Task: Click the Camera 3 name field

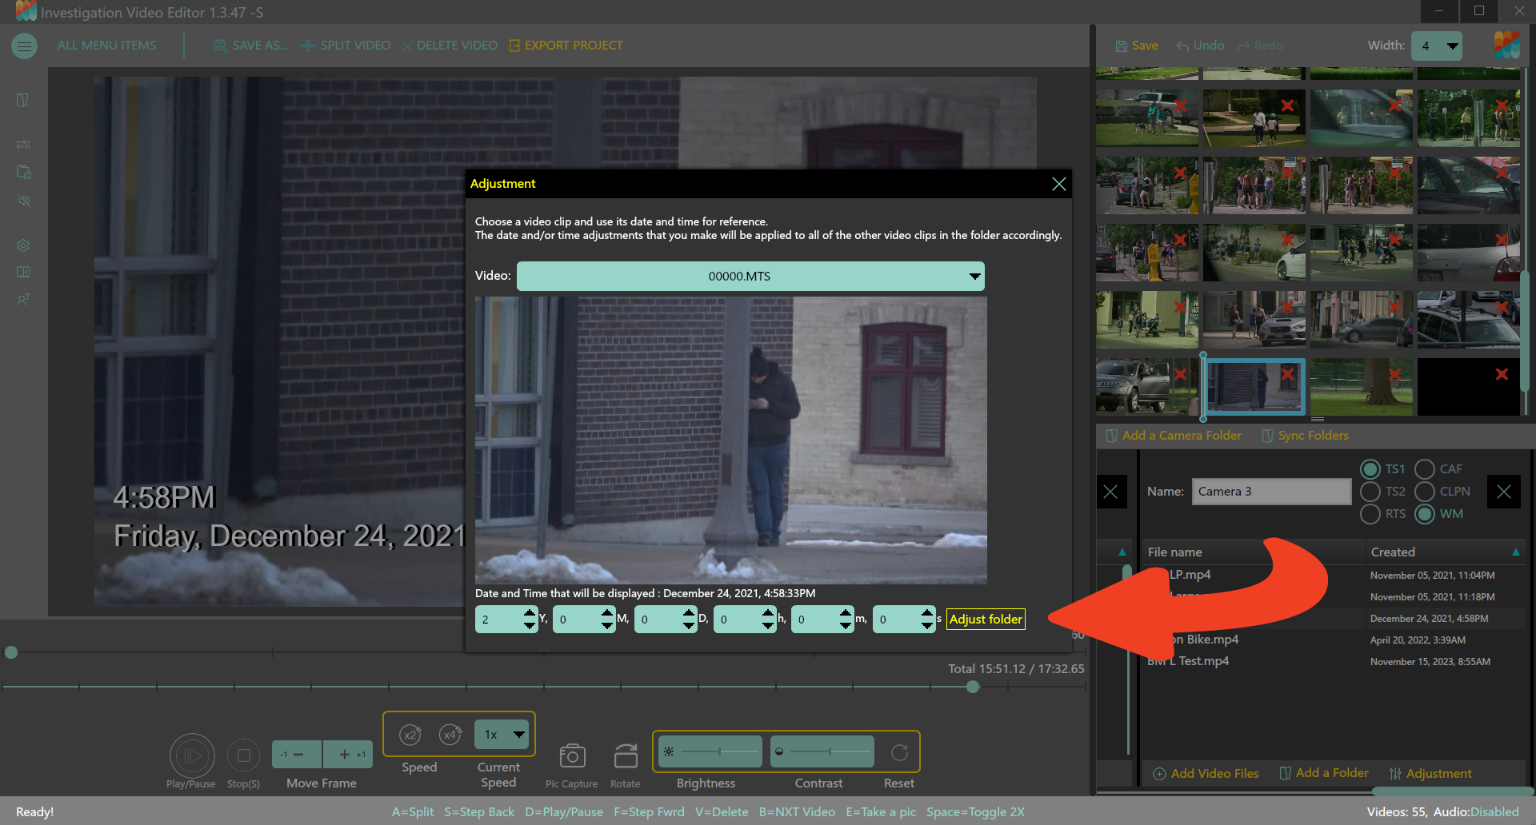Action: [x=1271, y=492]
